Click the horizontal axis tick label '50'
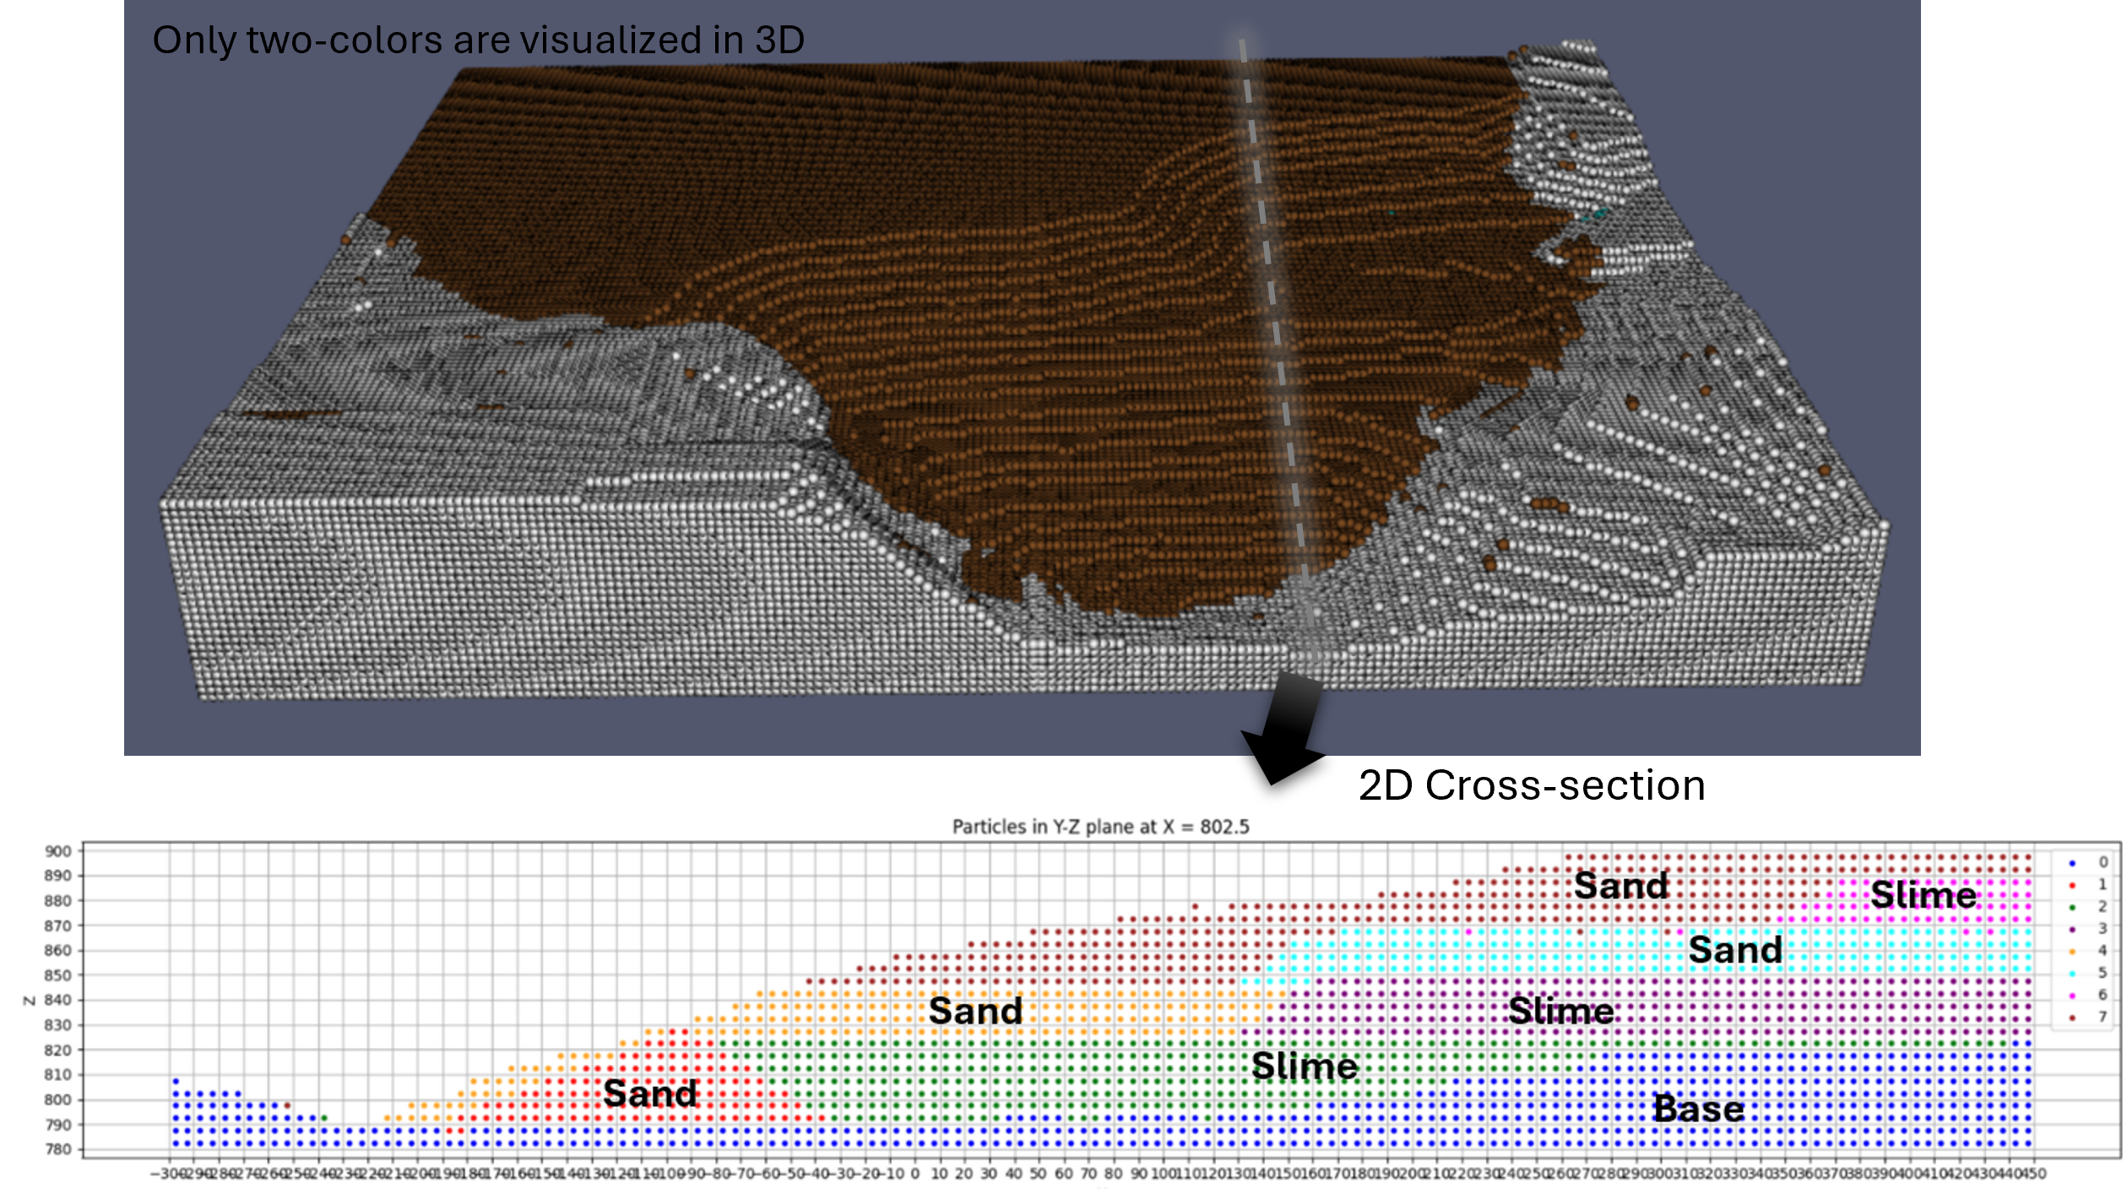This screenshot has height=1189, width=2127. click(1039, 1174)
